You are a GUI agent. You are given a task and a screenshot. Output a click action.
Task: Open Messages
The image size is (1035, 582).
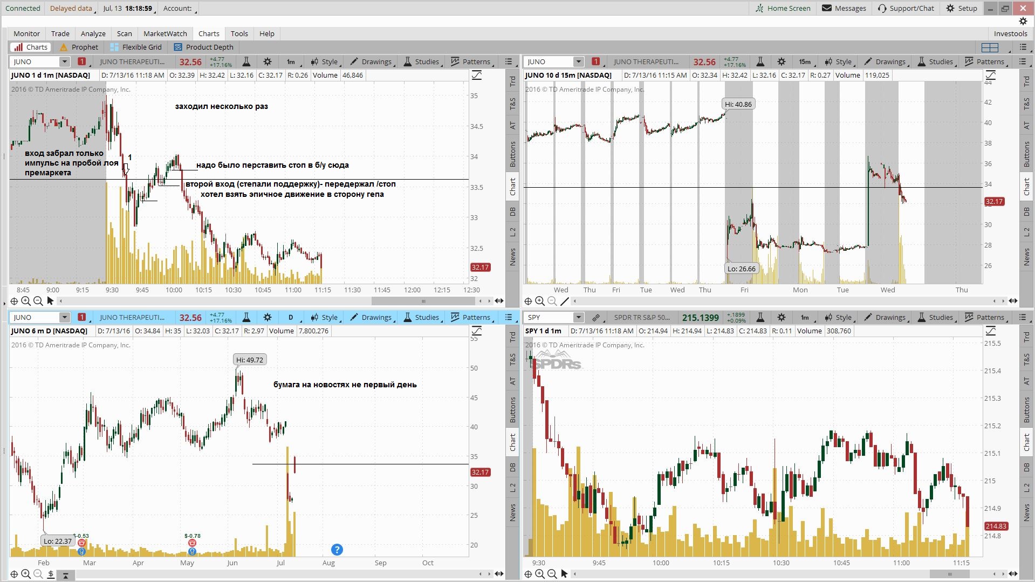click(844, 8)
